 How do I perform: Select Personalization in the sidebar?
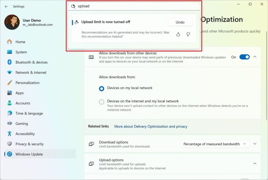(40, 83)
